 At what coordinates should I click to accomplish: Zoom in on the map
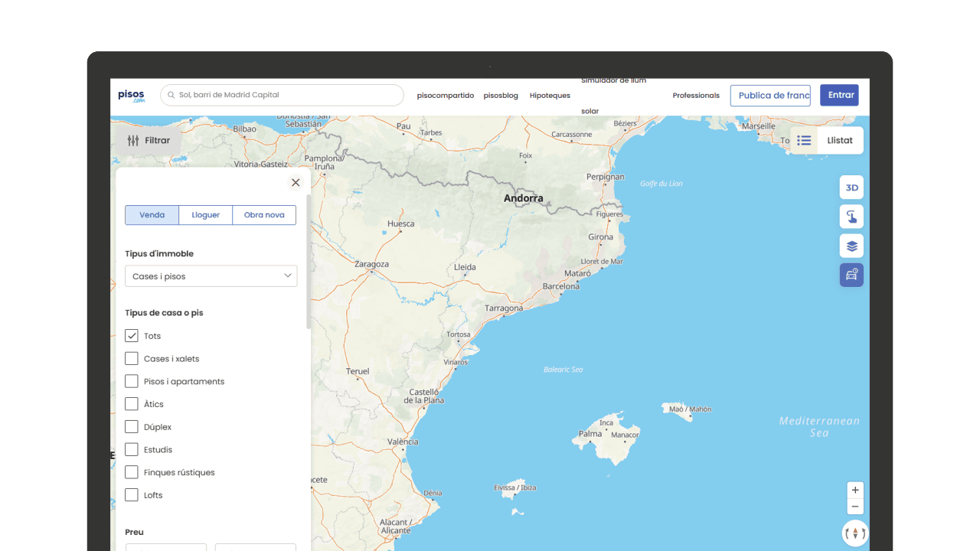point(855,490)
